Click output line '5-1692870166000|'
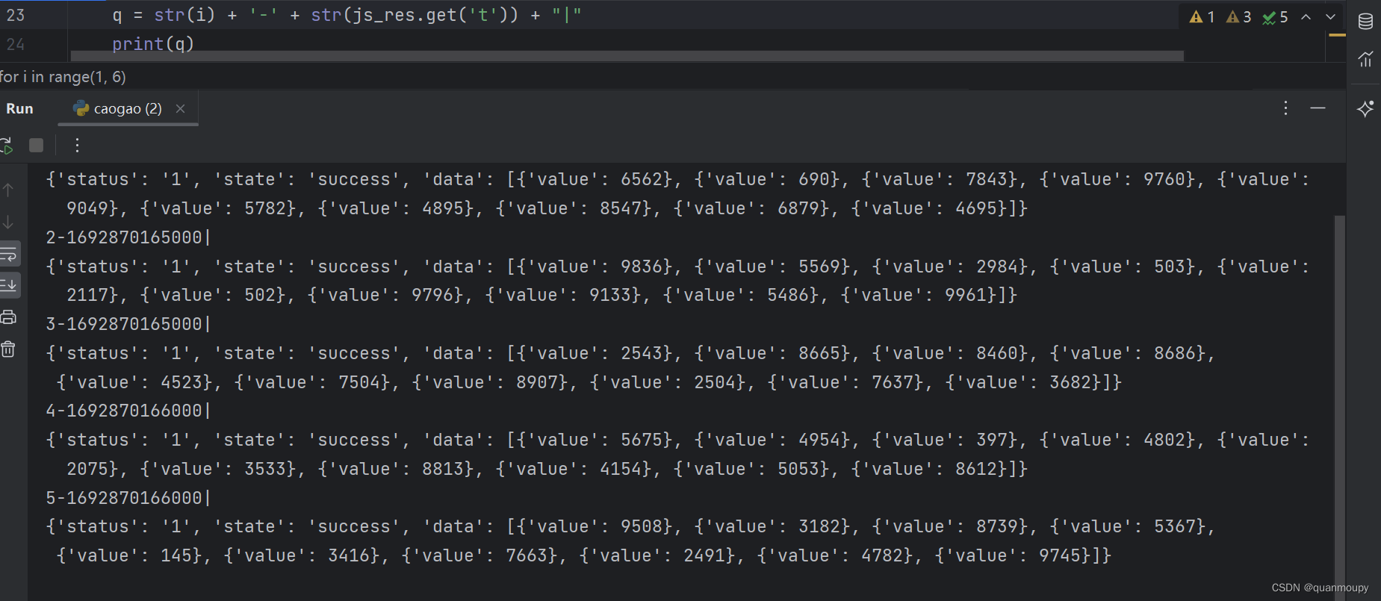 tap(128, 498)
